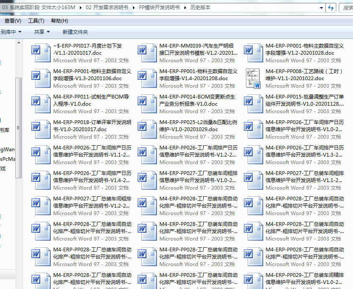Viewport: 353px width, 289px height.
Task: Expand the 共享 dropdown in the toolbar
Action: 42,32
